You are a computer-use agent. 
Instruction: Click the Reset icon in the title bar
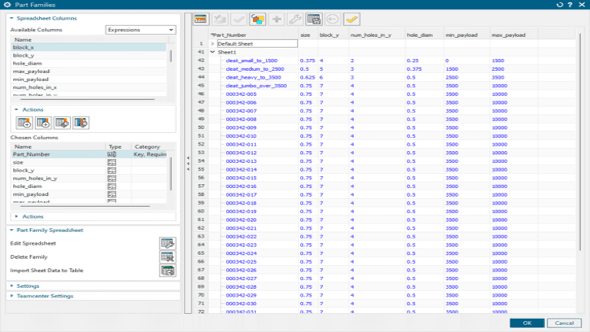[560, 4]
